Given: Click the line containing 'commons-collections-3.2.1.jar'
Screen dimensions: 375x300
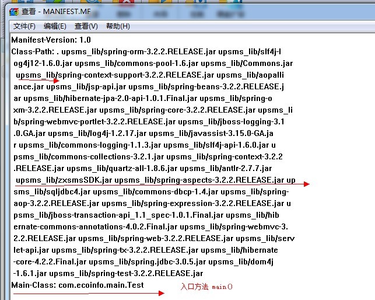Looking at the screenshot, I should (x=148, y=157).
